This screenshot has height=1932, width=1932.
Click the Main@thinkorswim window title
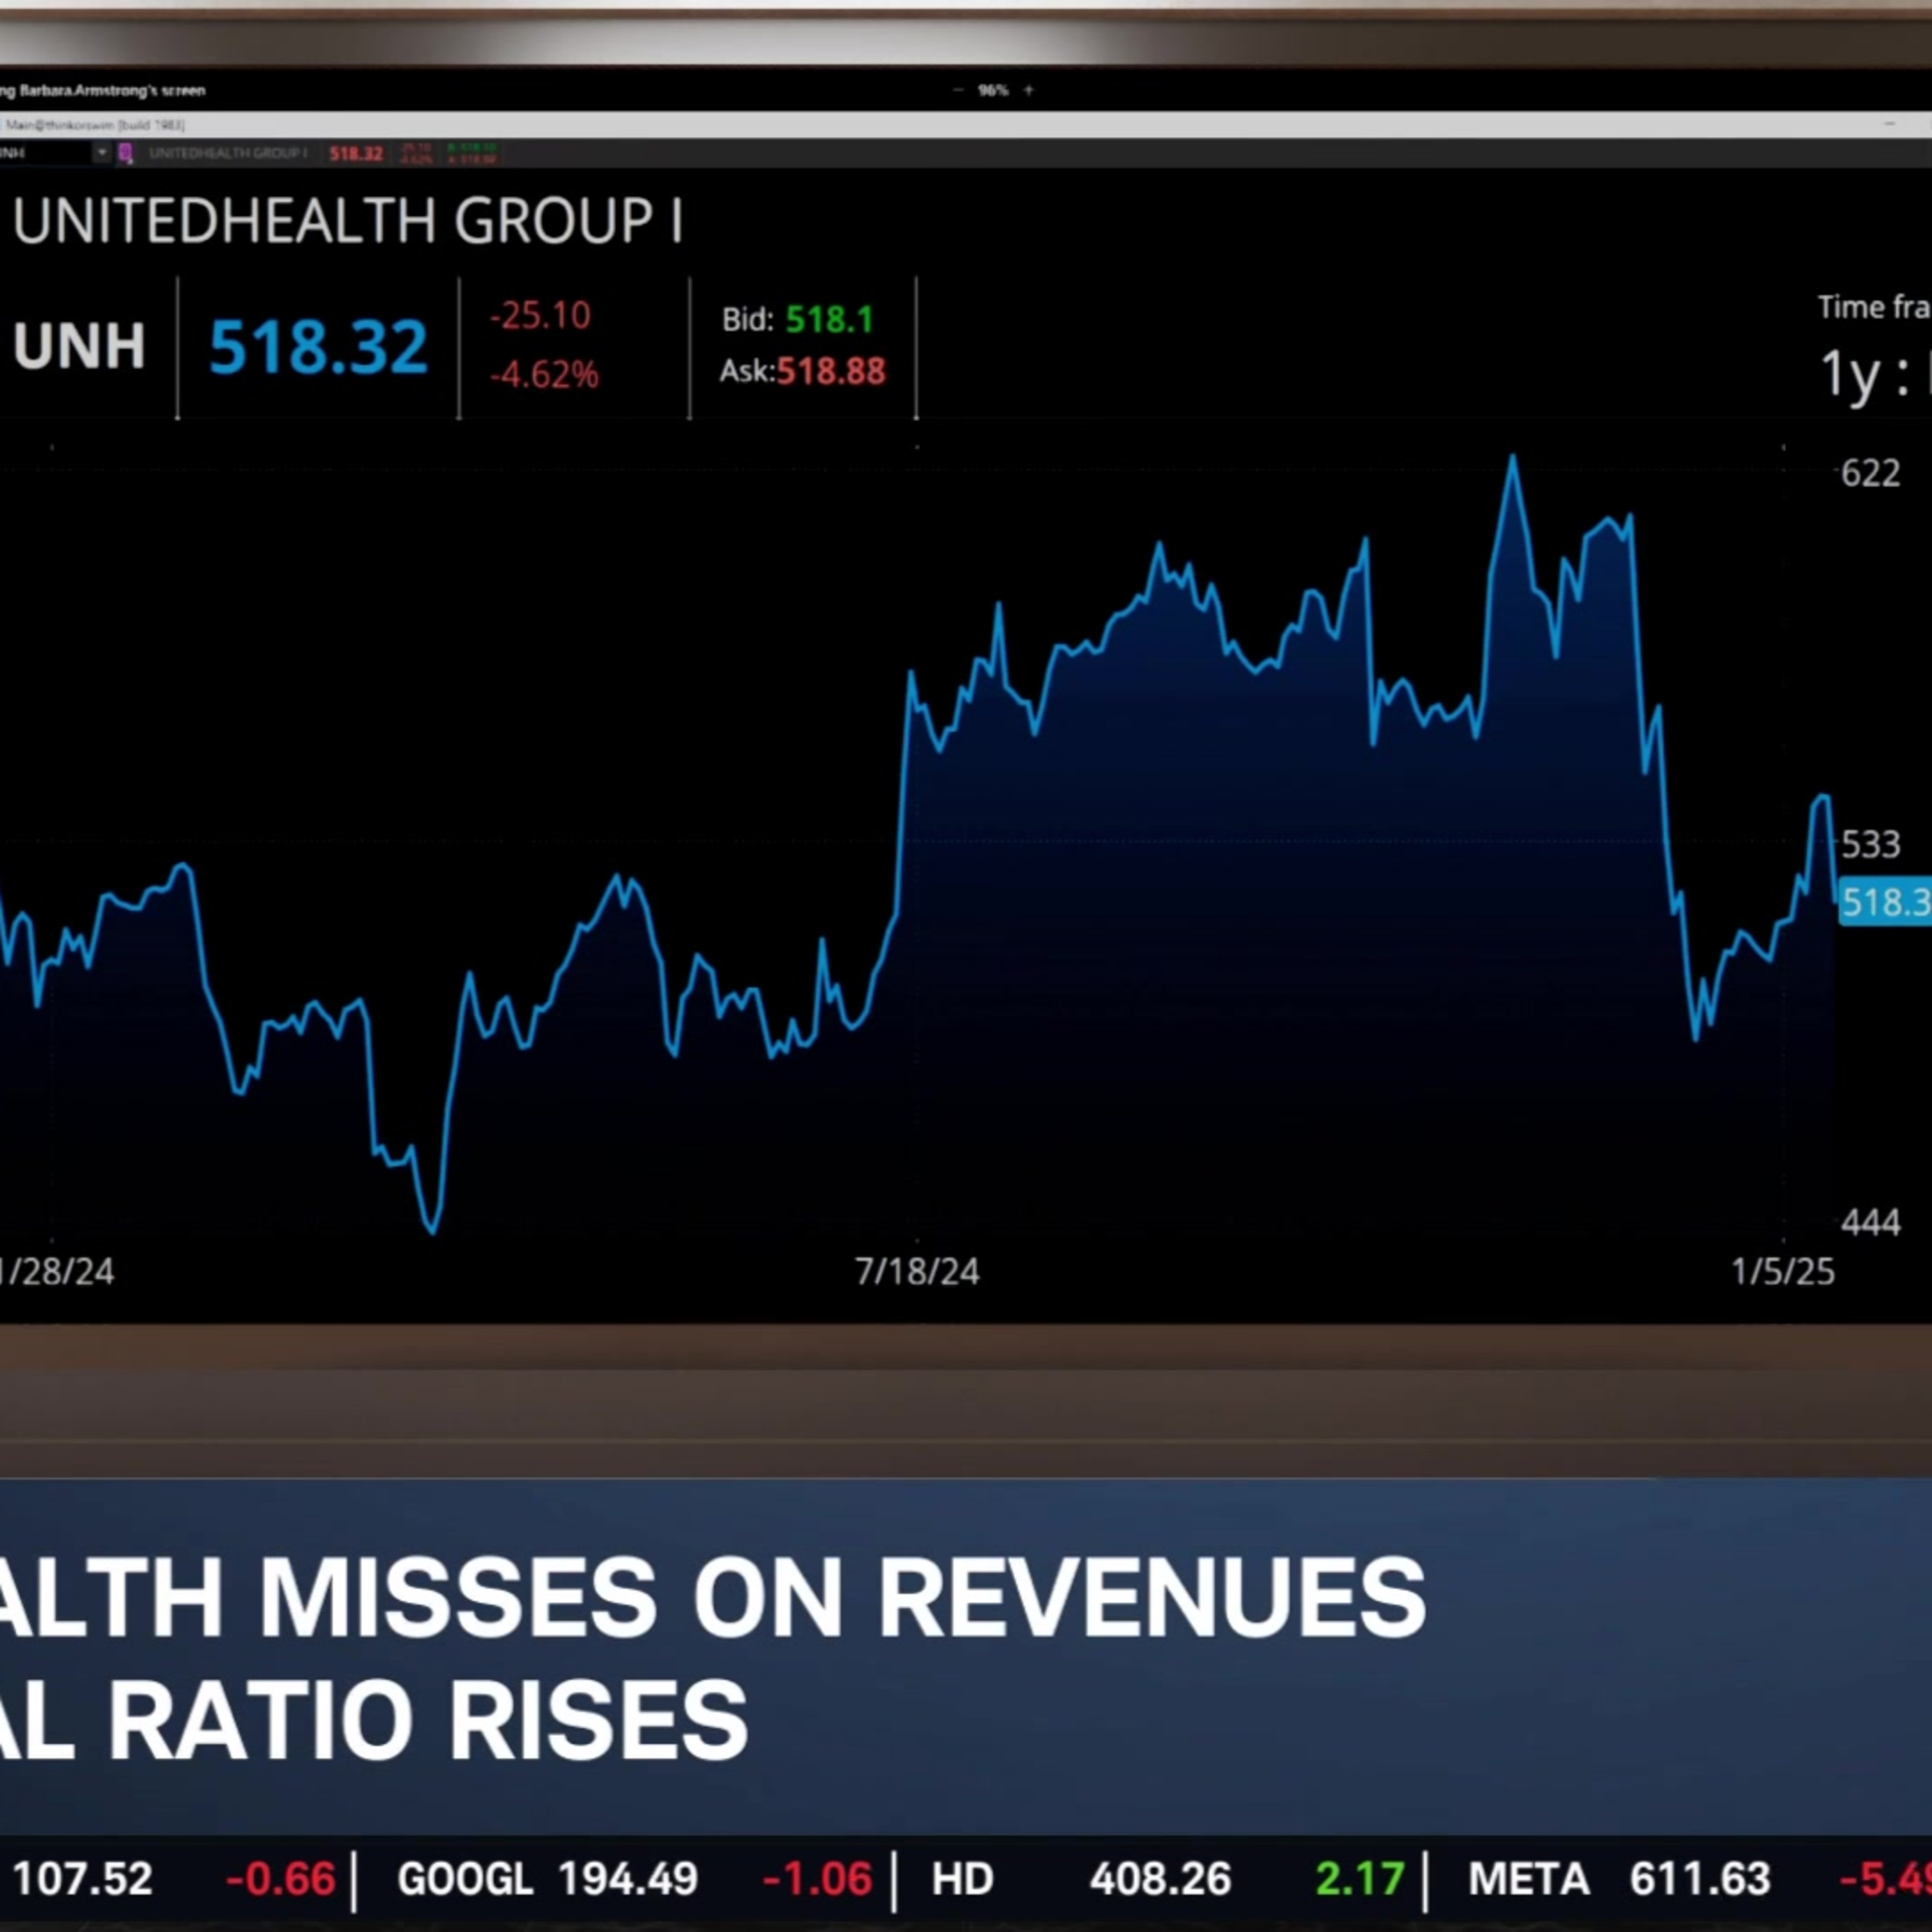[95, 125]
